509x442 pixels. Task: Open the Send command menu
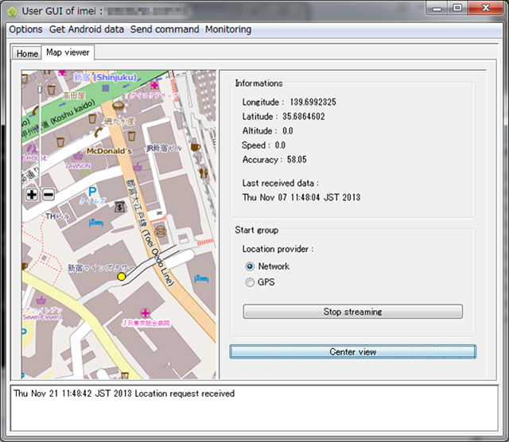click(165, 29)
